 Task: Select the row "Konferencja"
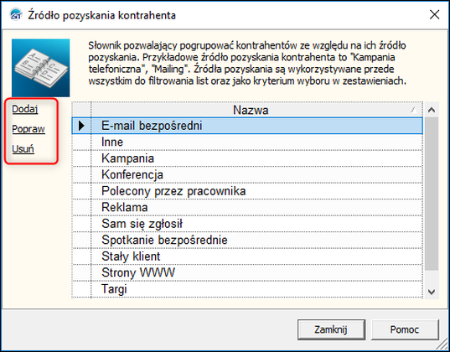[247, 174]
